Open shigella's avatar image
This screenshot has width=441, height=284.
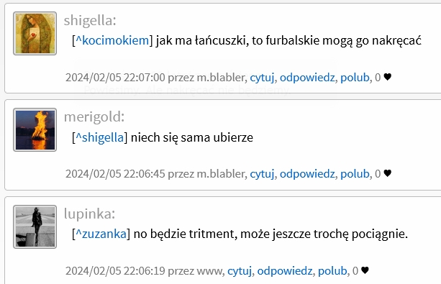[35, 34]
